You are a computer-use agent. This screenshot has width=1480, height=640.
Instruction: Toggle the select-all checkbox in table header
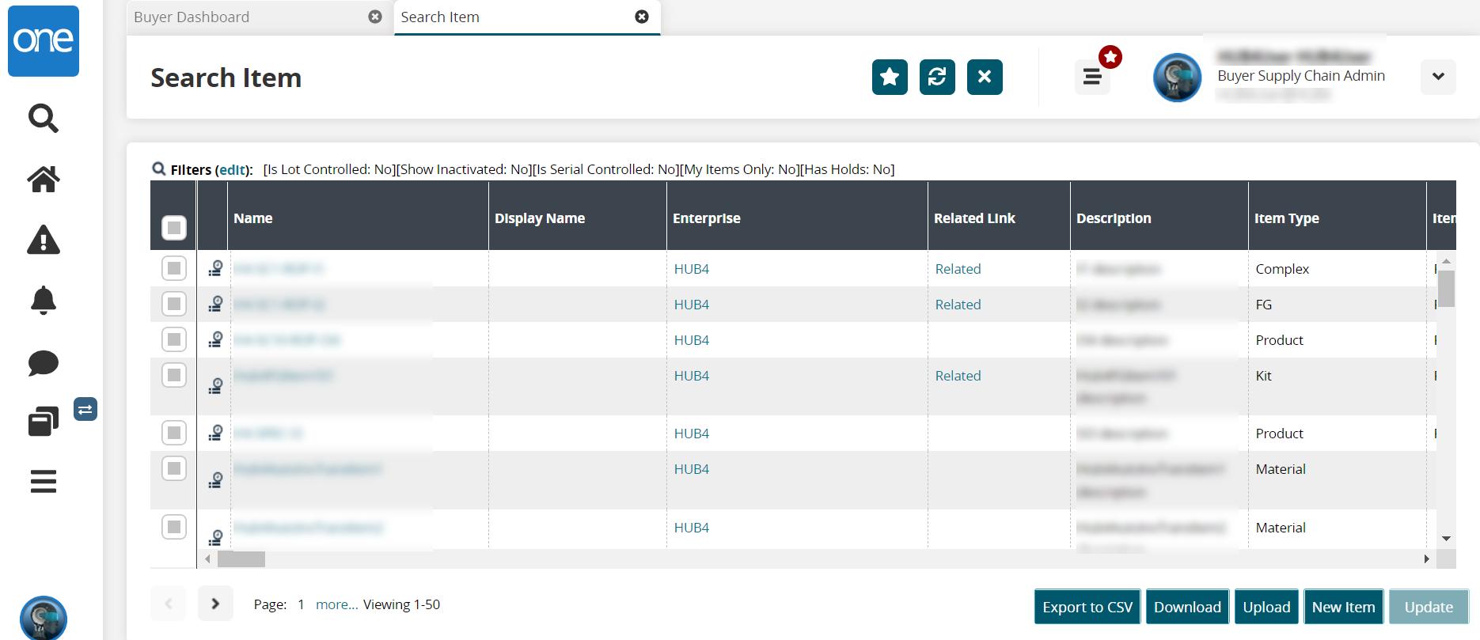[174, 228]
